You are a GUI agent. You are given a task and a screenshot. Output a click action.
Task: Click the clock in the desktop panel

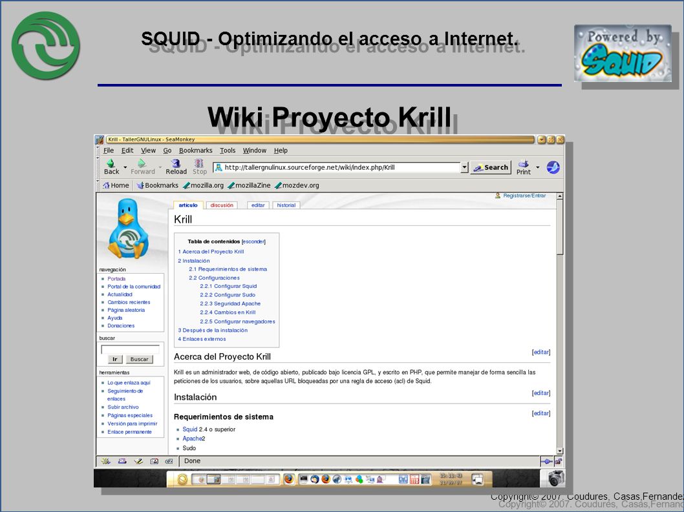pyautogui.click(x=451, y=479)
